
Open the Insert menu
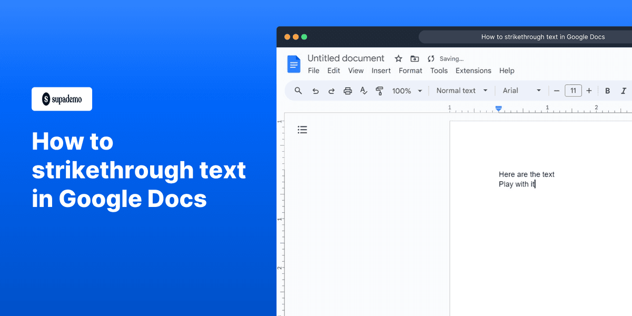(x=381, y=71)
